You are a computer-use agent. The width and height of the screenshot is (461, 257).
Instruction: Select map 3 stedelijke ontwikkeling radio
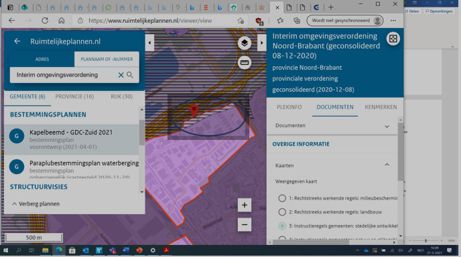[282, 226]
